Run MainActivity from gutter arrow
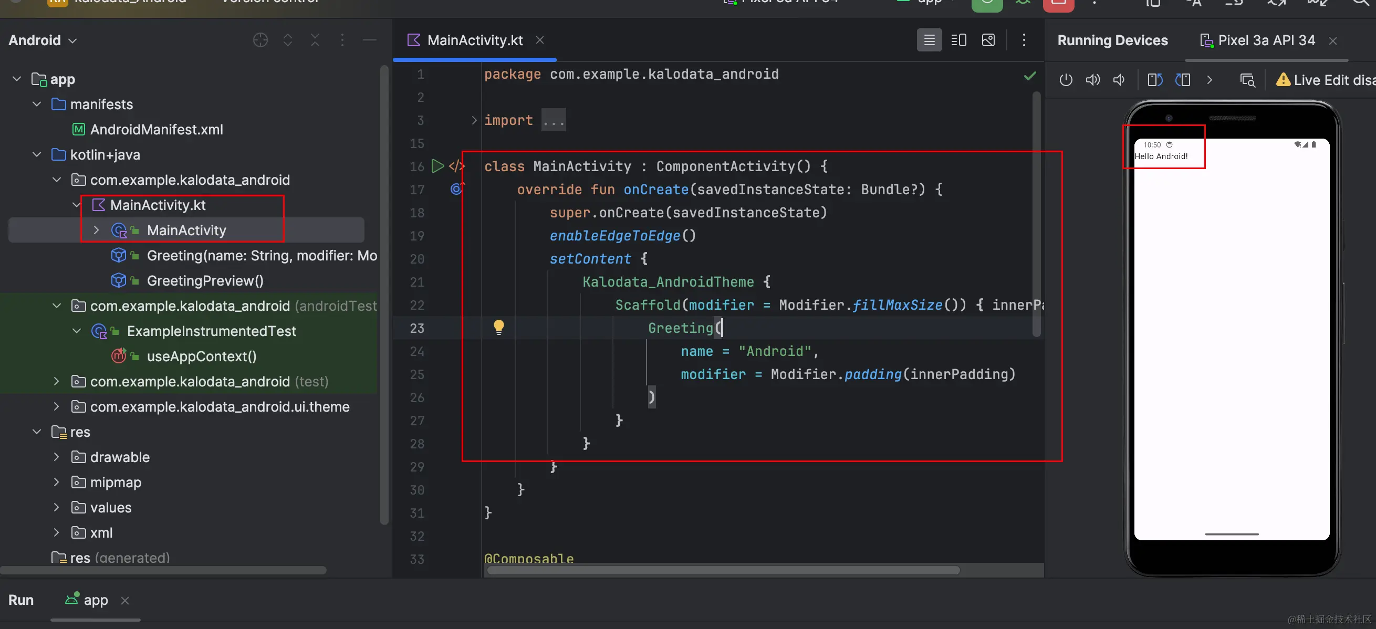This screenshot has height=629, width=1376. [x=437, y=166]
